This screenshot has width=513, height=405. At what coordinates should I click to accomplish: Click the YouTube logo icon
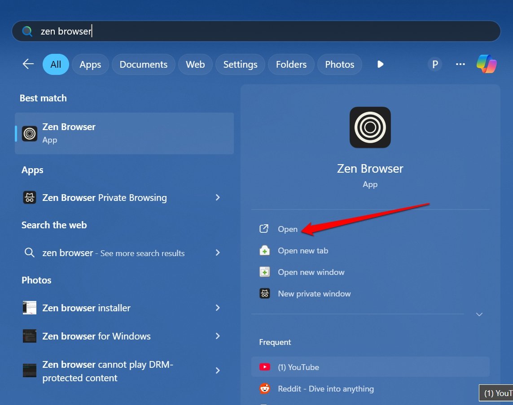pos(265,367)
